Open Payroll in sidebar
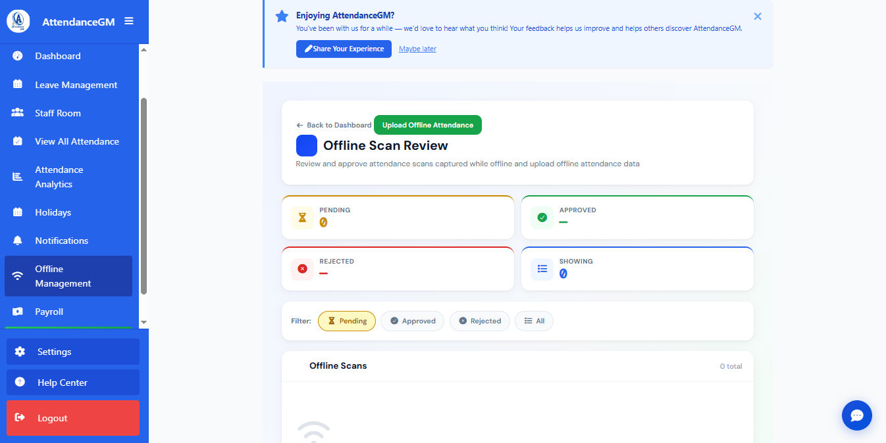Image resolution: width=886 pixels, height=443 pixels. click(x=68, y=312)
